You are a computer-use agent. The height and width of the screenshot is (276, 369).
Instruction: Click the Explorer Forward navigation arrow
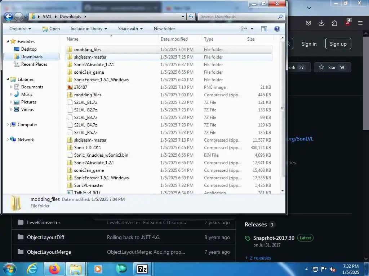tap(19, 17)
